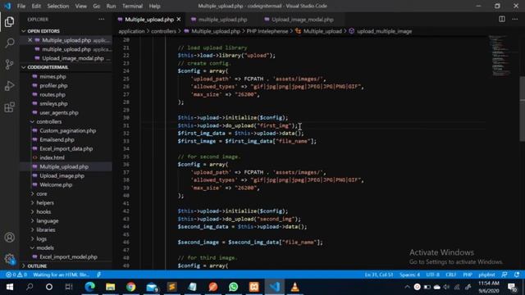Open the Terminal menu
Viewport: 525px width, 295px height.
coord(132,6)
